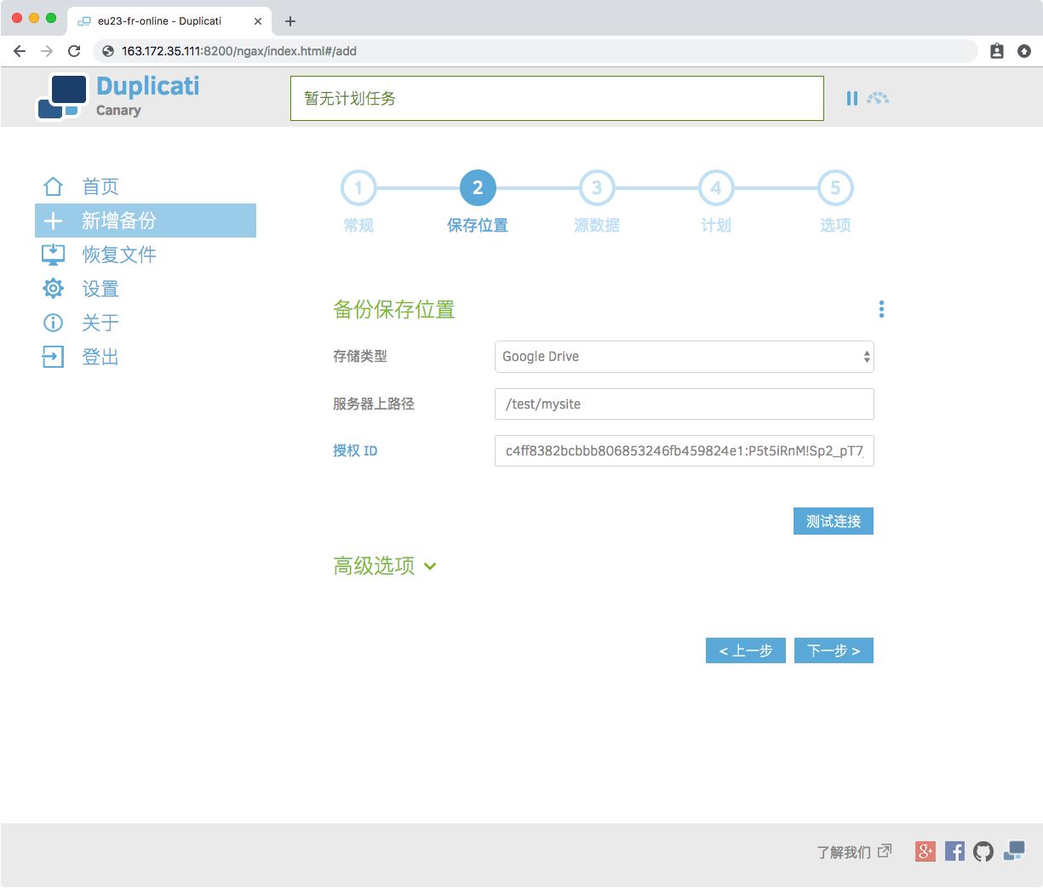Click the 下一步 button
This screenshot has width=1043, height=888.
pyautogui.click(x=834, y=650)
